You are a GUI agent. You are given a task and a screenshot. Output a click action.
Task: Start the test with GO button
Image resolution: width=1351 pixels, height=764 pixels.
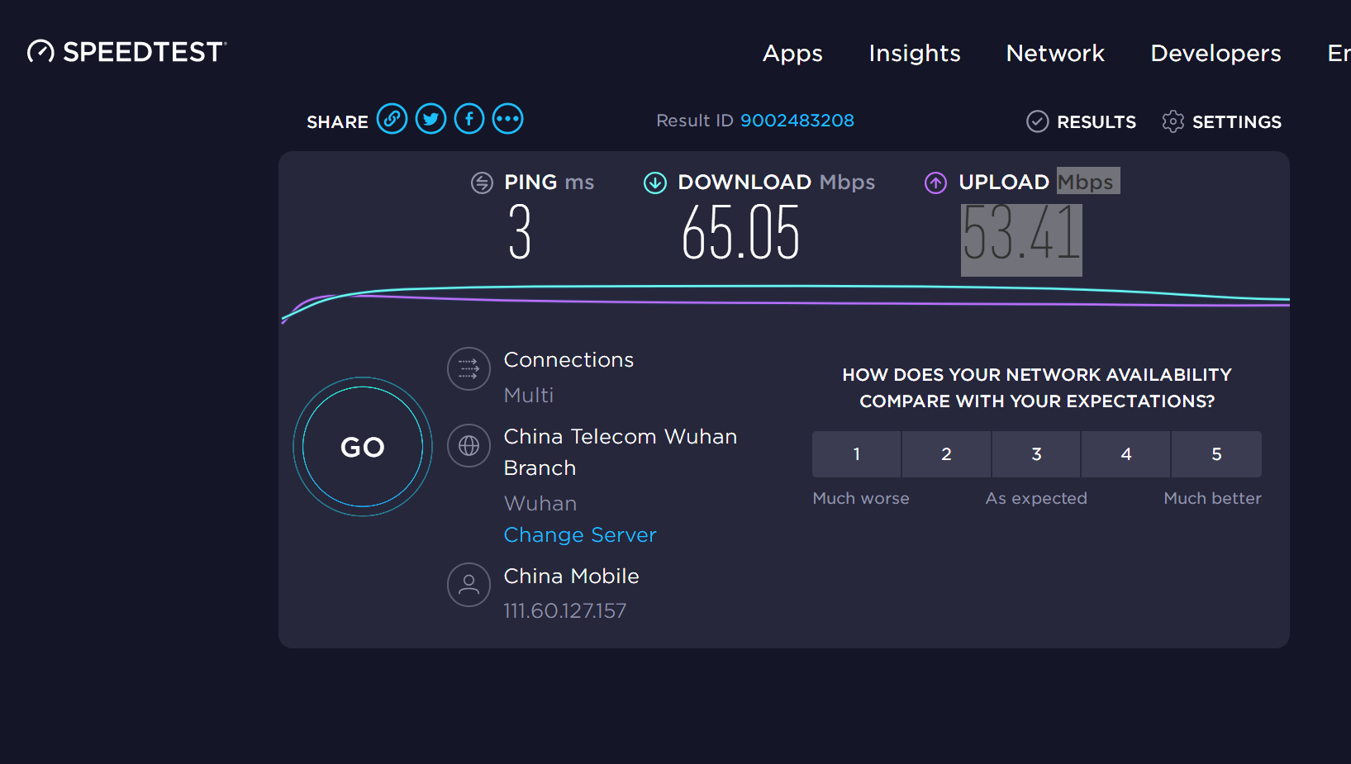click(x=363, y=447)
